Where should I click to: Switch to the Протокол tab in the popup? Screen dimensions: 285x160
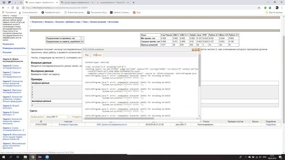[x=97, y=55]
